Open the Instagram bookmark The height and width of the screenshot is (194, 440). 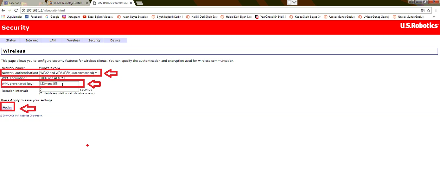[71, 17]
